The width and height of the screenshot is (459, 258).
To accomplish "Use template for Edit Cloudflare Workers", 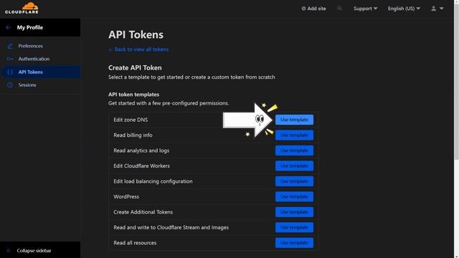I will click(294, 166).
